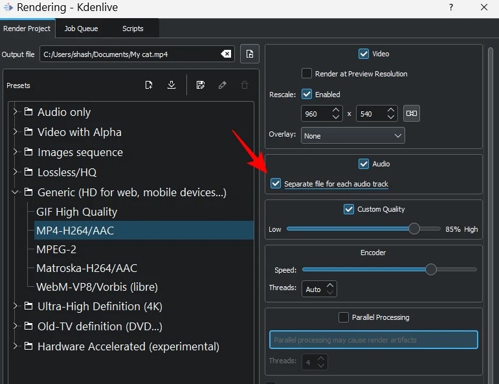Decrease rescale height with down arrow
The height and width of the screenshot is (384, 499).
coord(391,117)
